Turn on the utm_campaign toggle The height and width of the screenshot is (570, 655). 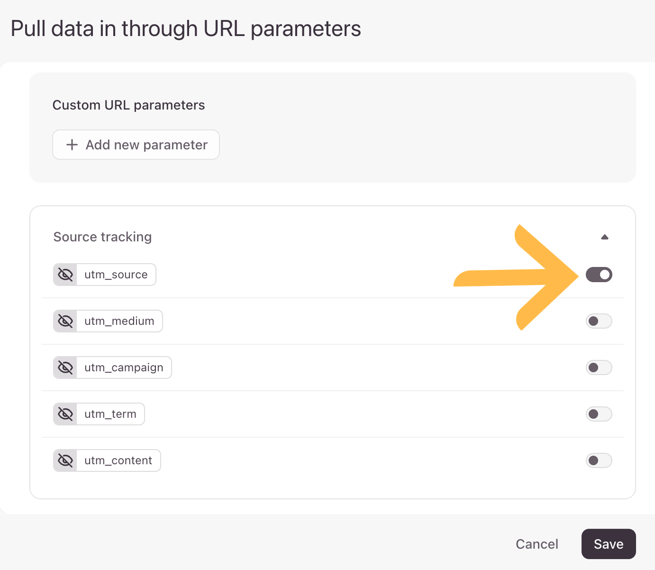pyautogui.click(x=599, y=368)
